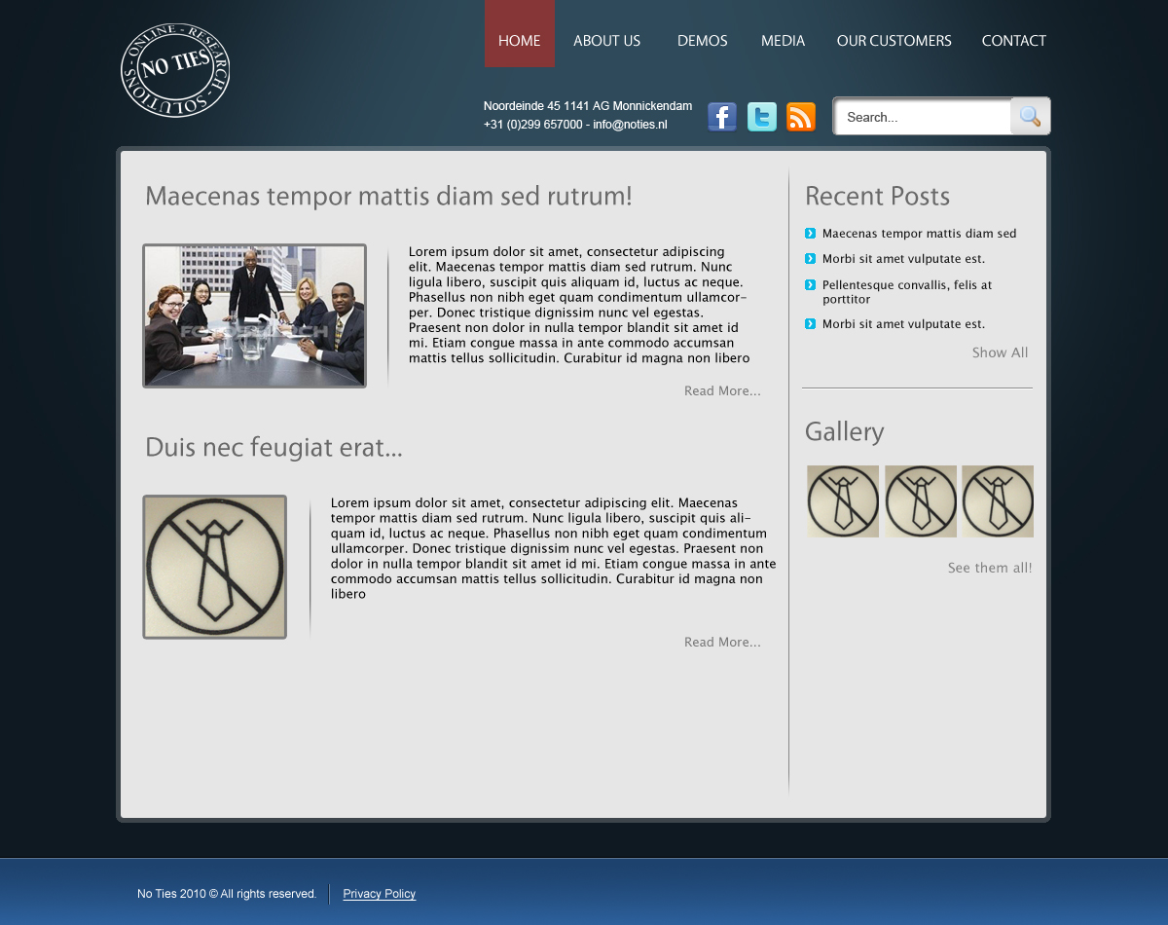The width and height of the screenshot is (1168, 925).
Task: Click the magnifying glass search button
Action: coord(1030,116)
